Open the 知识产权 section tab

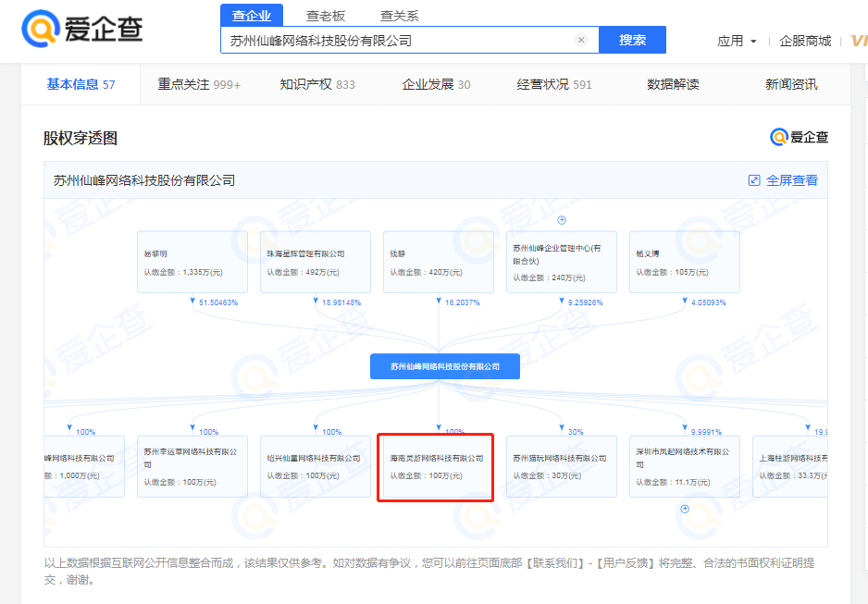(x=316, y=84)
